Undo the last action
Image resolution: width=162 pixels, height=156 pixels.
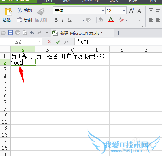coord(32,33)
